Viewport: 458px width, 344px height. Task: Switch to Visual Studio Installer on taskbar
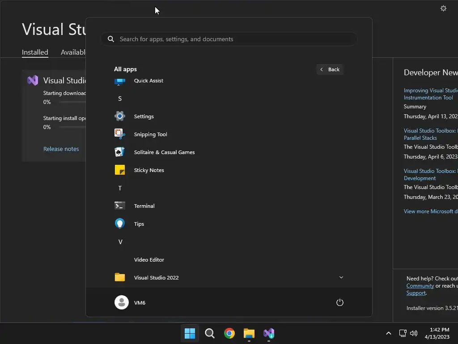269,333
